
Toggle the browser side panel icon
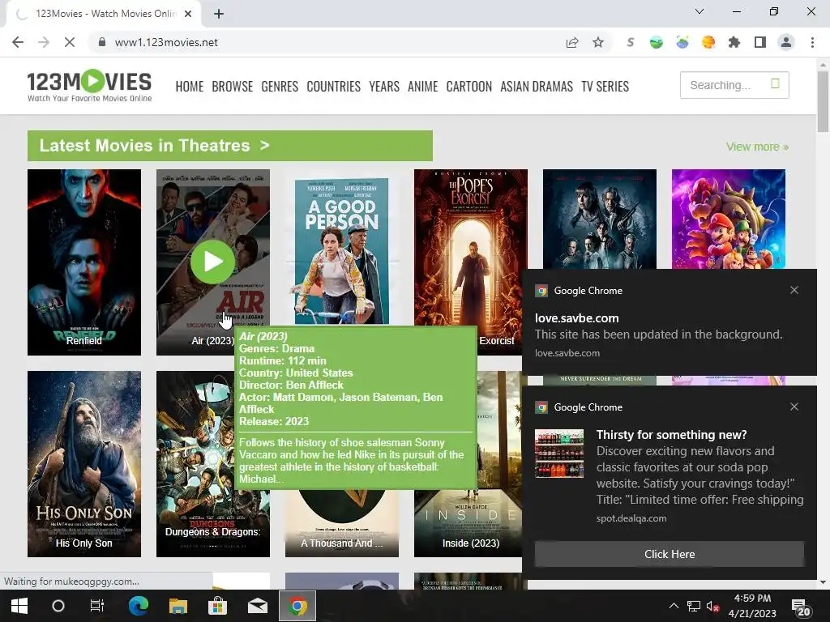tap(760, 42)
